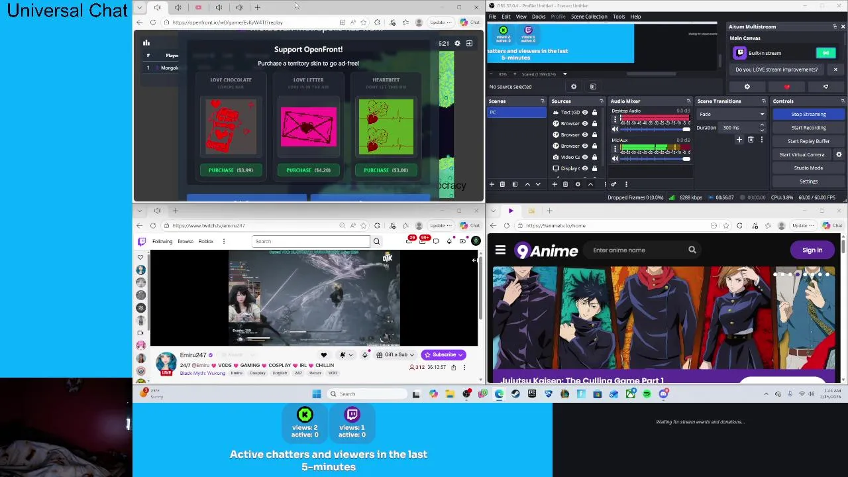The image size is (848, 477).
Task: Purchase the Love Chocolate skin for $3.99
Action: [231, 170]
